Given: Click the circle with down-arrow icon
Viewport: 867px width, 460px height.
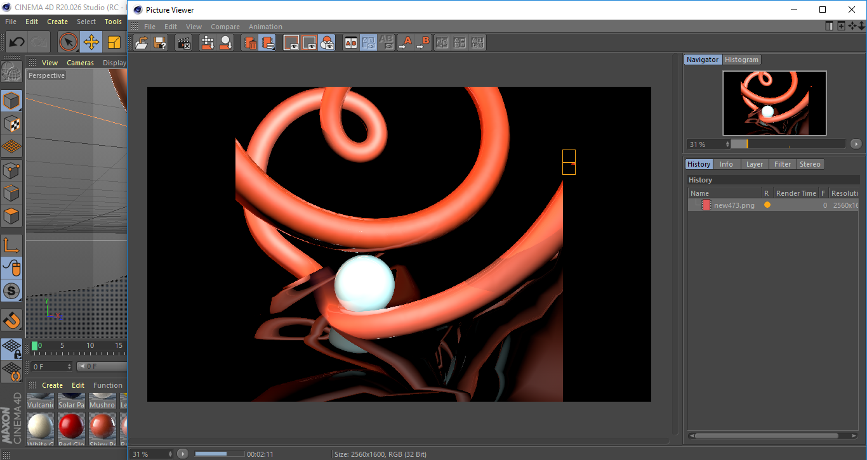Looking at the screenshot, I should (226, 43).
